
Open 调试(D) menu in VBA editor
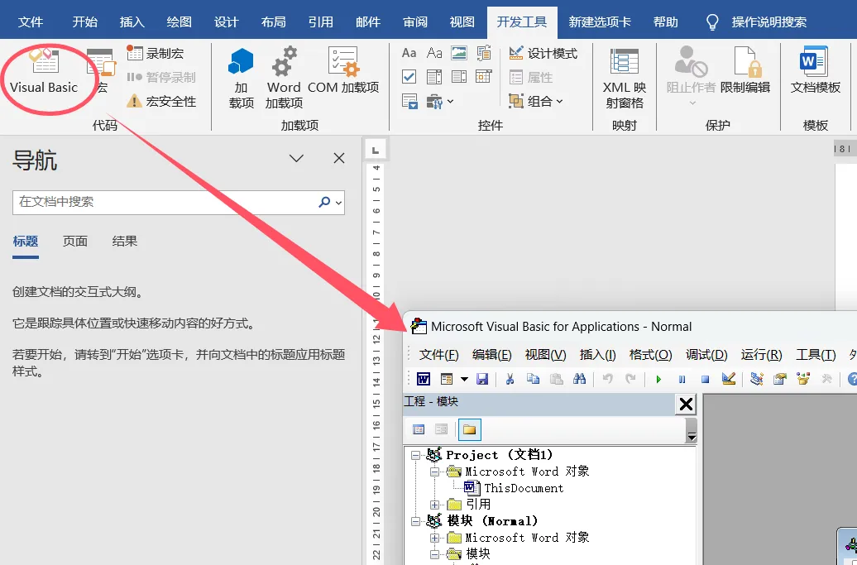(706, 355)
